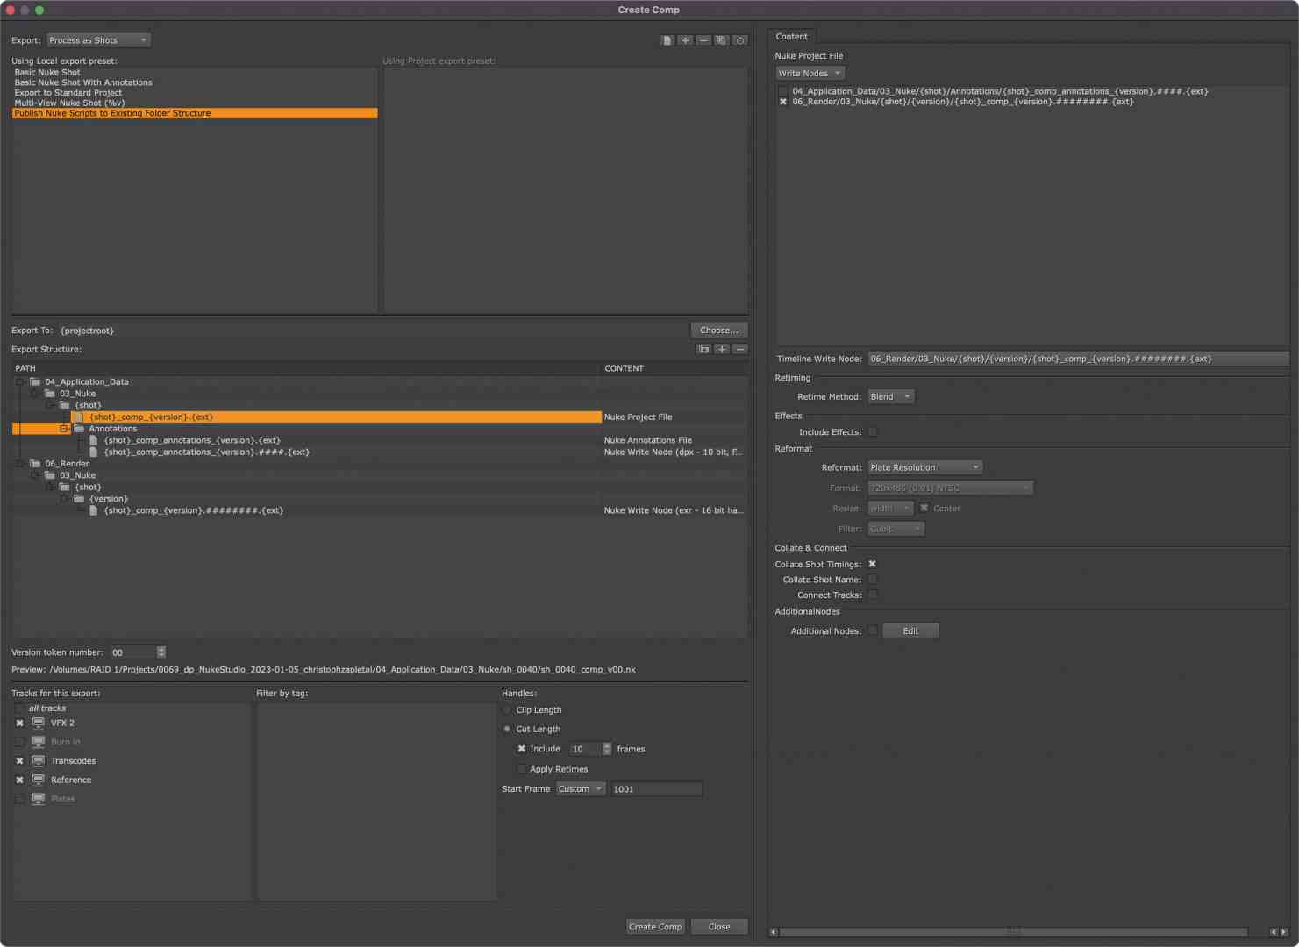
Task: Enable the Additional Nodes checkbox
Action: pyautogui.click(x=873, y=631)
